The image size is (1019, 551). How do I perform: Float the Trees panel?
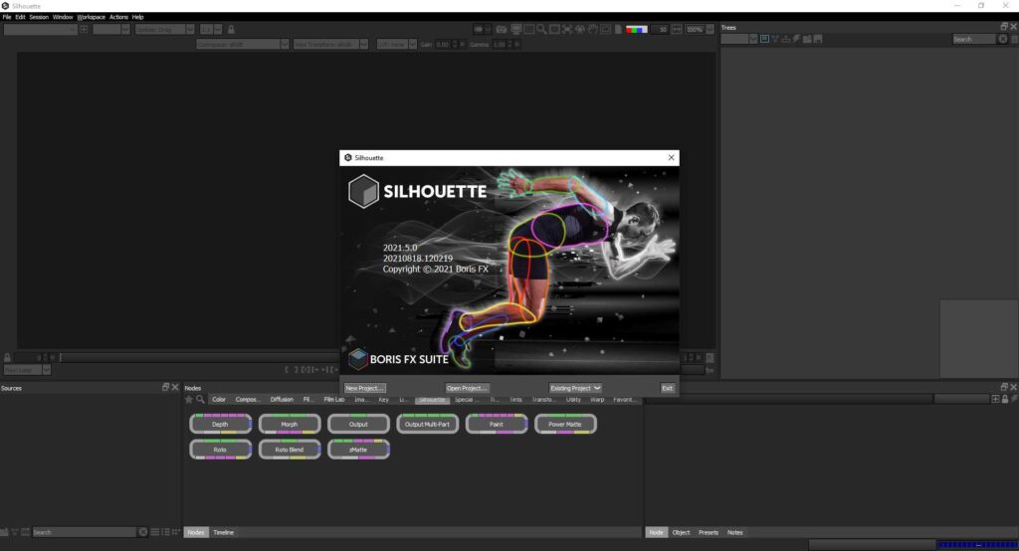[x=1004, y=27]
